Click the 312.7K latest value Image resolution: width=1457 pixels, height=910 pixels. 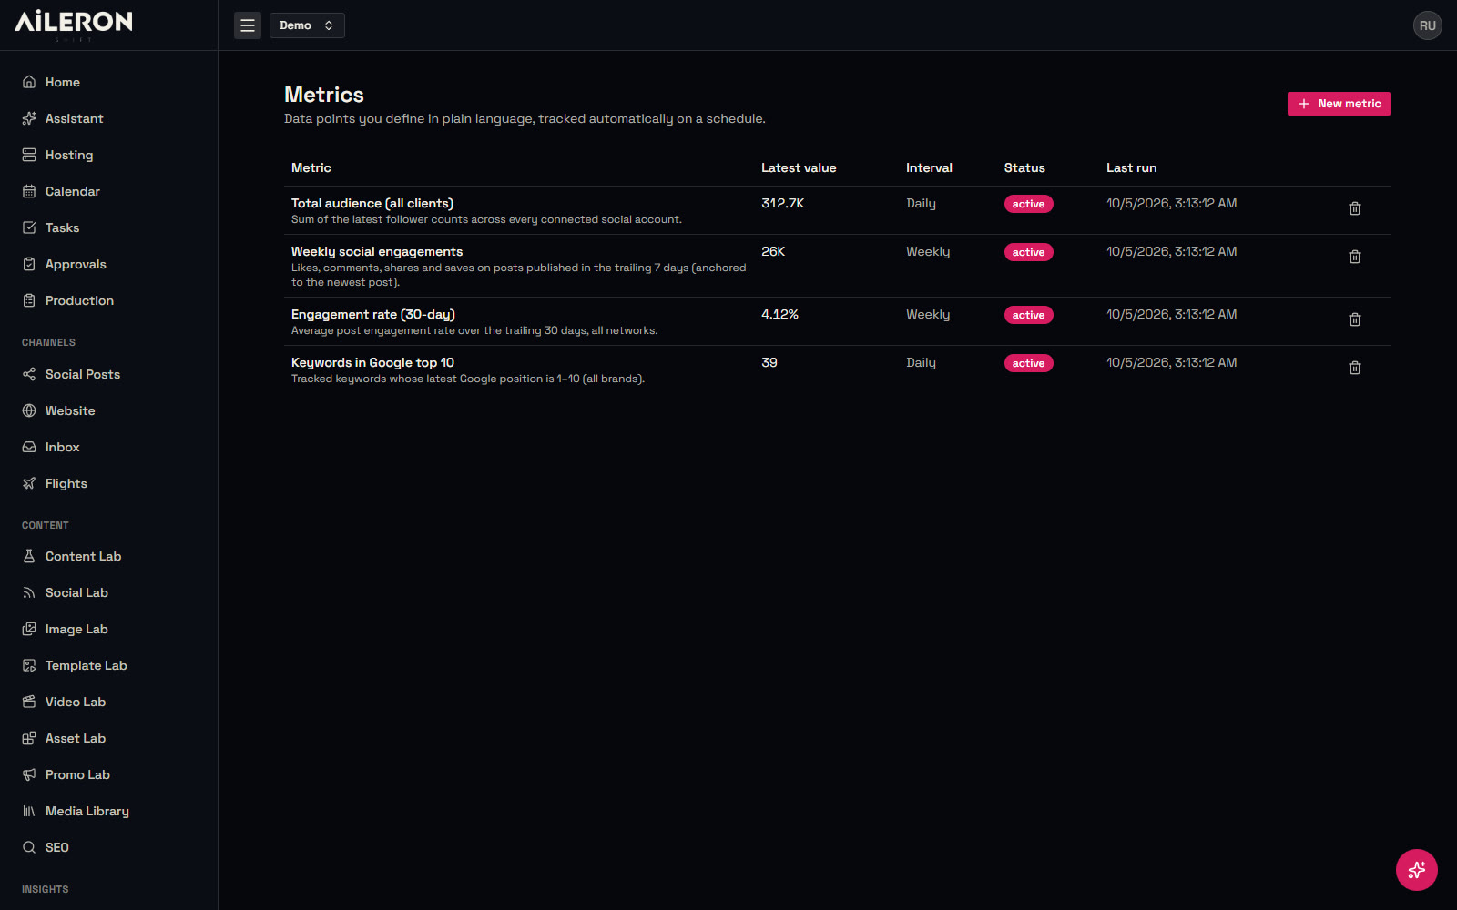pos(783,203)
